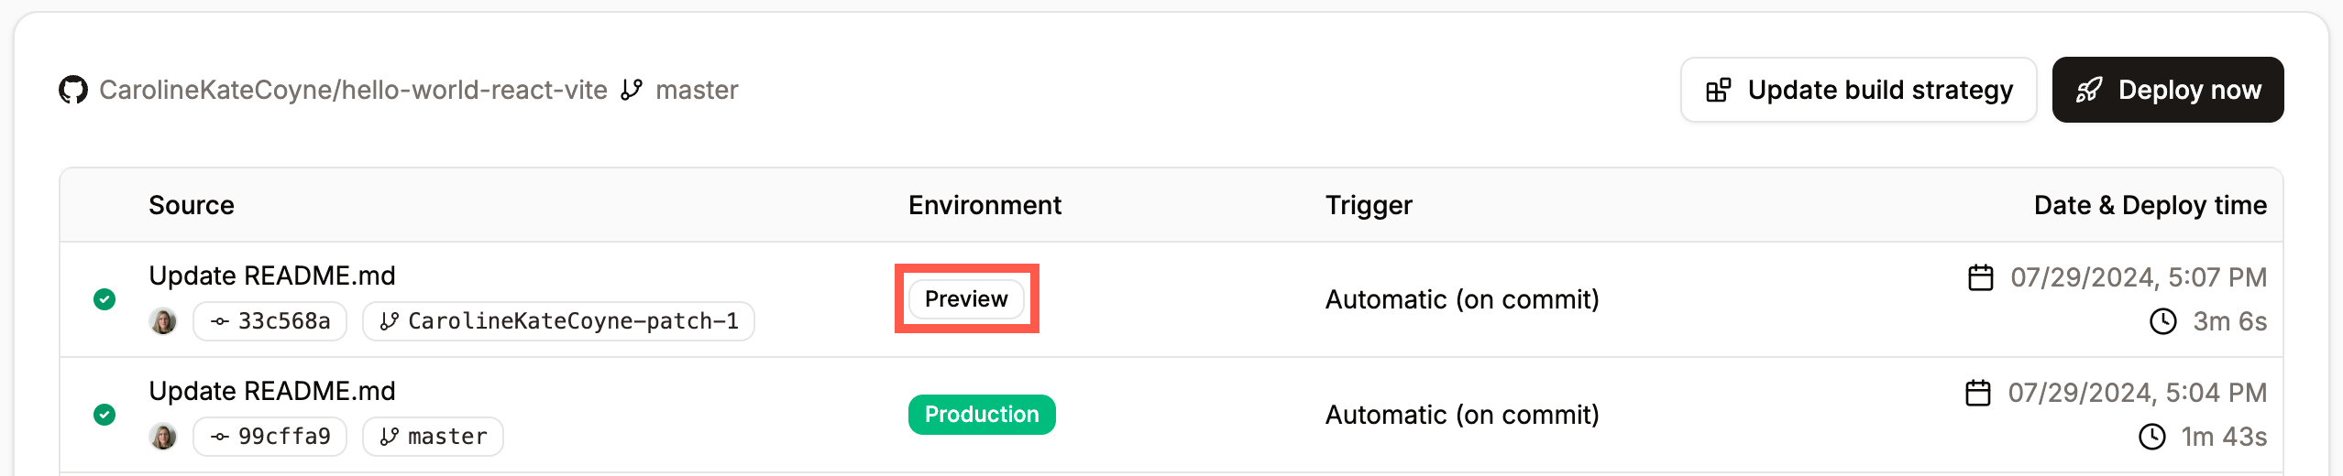Click commit icon inside 99cffa9 badge
Screen dimensions: 2343x476
[220, 437]
